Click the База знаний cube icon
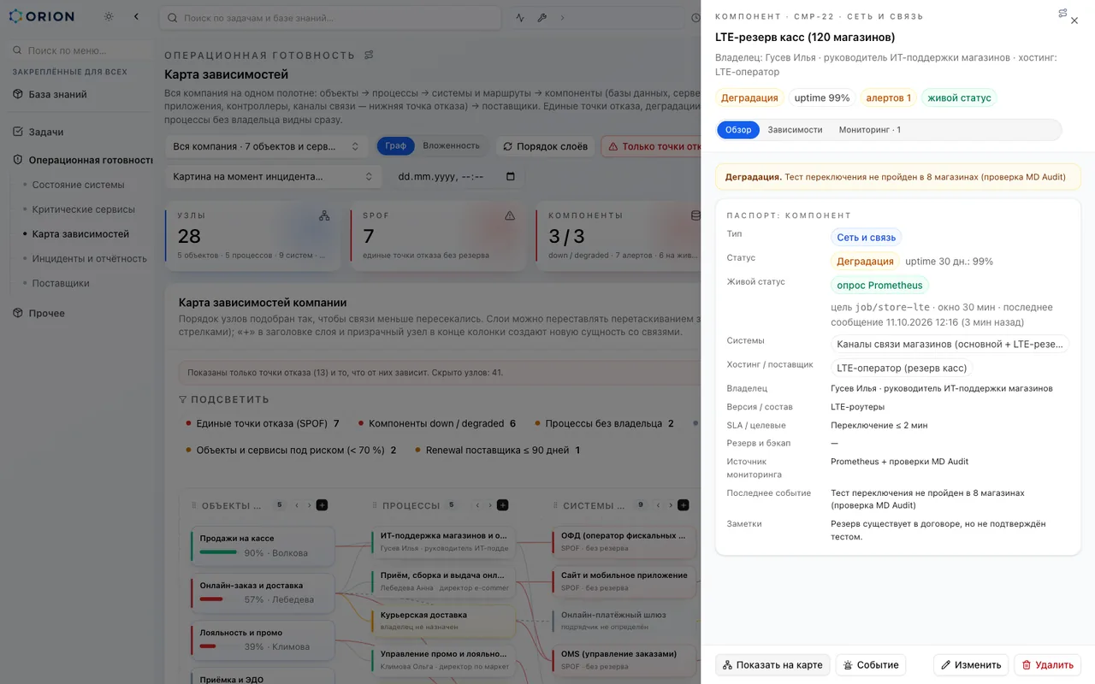The image size is (1095, 684). click(18, 94)
